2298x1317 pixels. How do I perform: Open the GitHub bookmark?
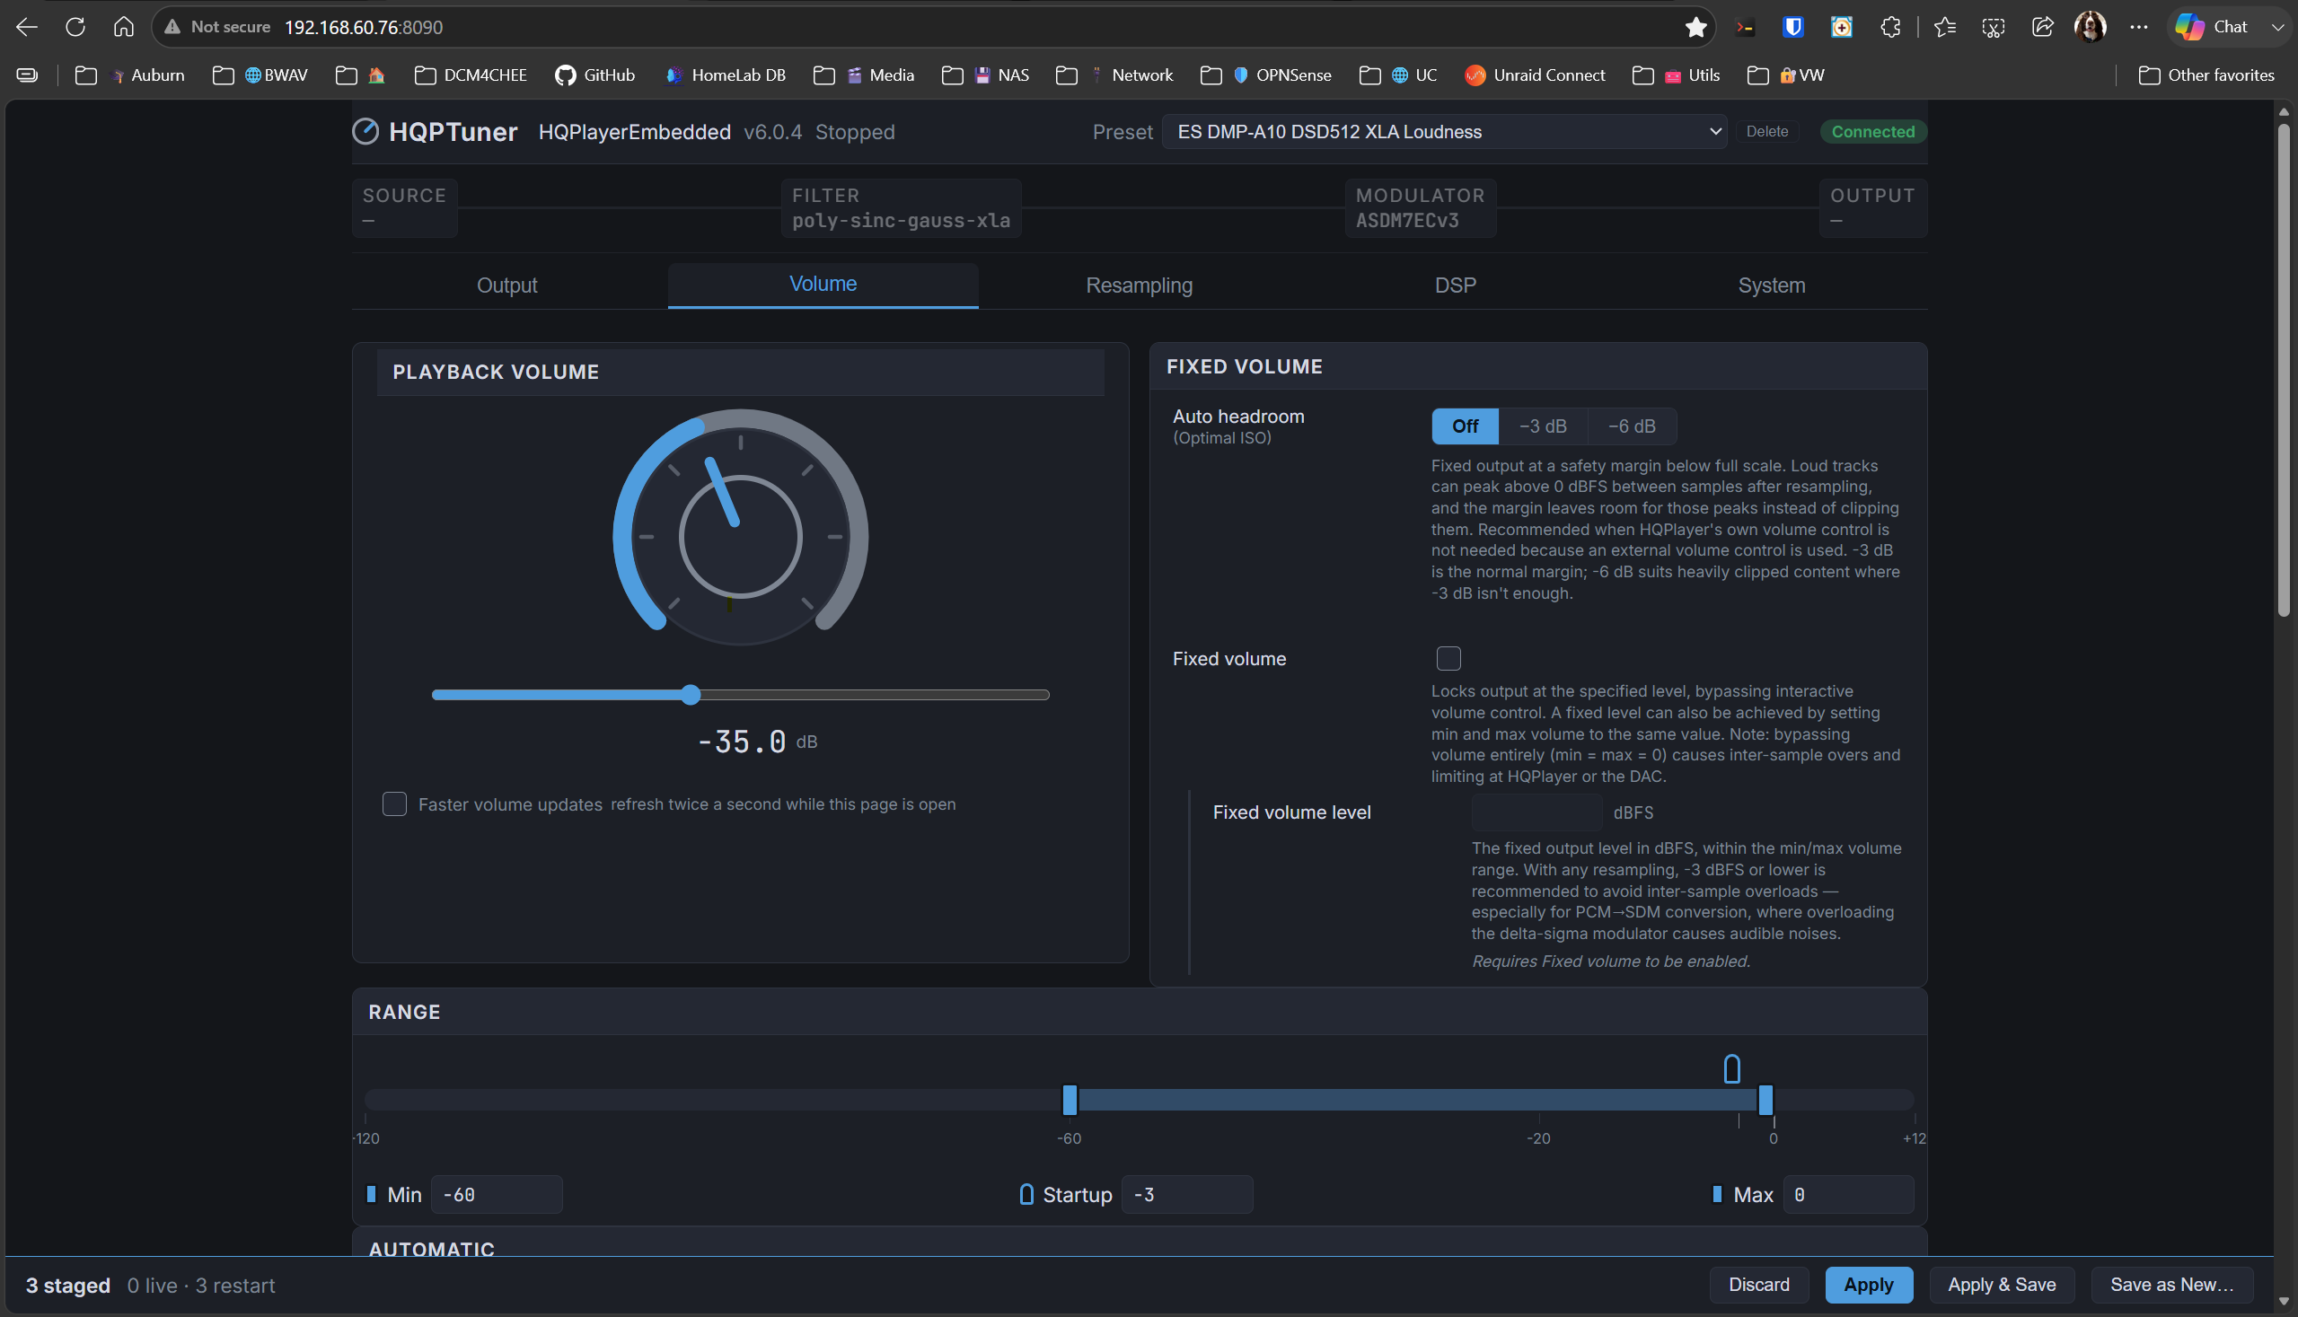(x=595, y=75)
